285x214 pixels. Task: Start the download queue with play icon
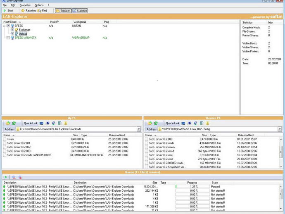6,177
